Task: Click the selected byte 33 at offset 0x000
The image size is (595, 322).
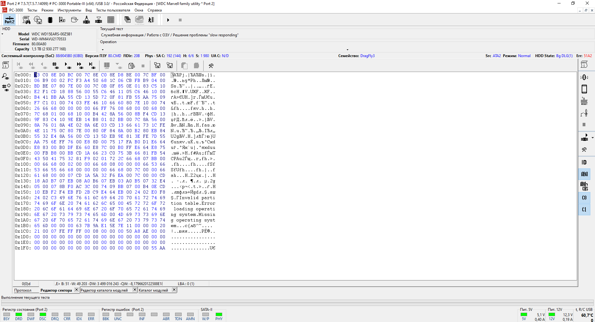Action: click(x=37, y=75)
